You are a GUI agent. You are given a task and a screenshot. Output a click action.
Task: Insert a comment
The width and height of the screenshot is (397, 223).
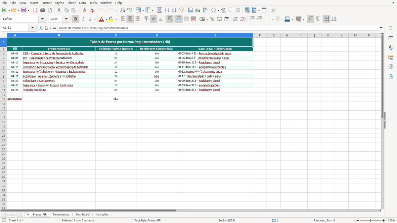coord(231,10)
